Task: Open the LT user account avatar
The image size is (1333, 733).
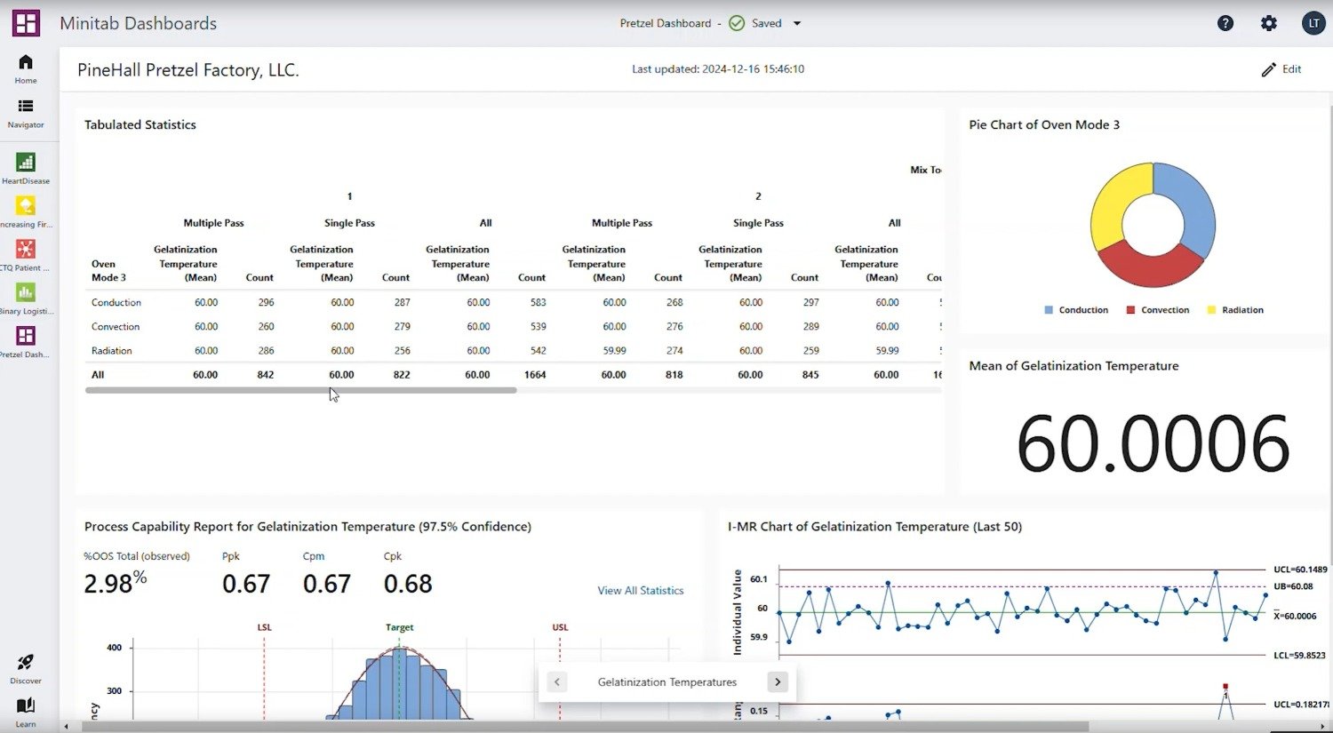Action: pos(1313,23)
